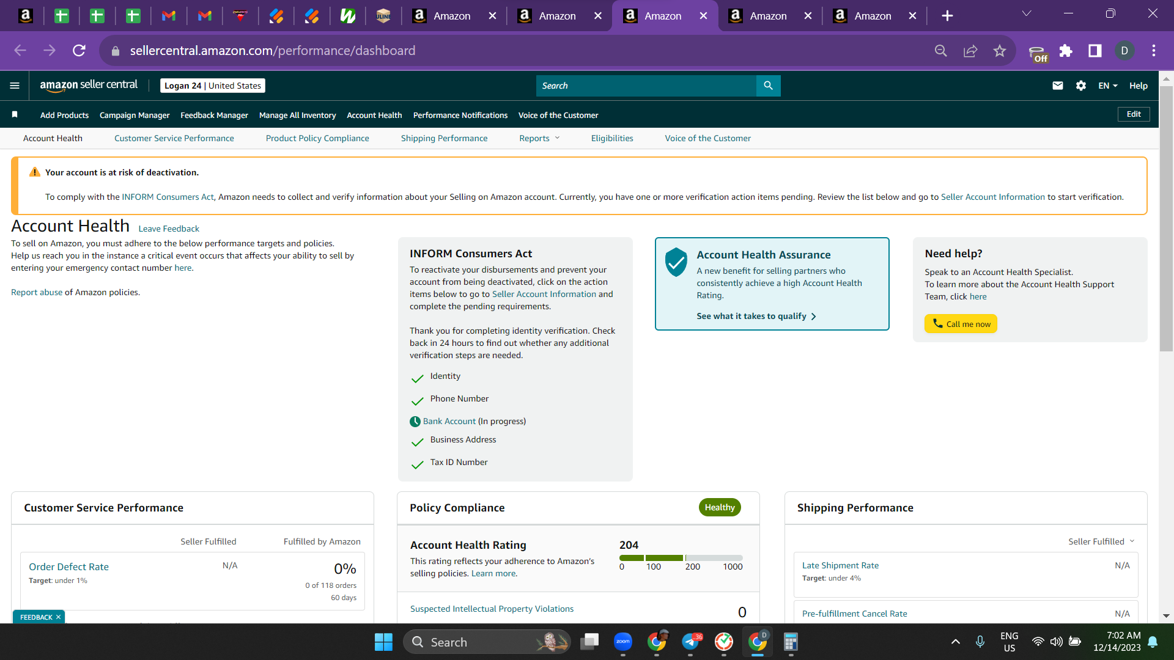The image size is (1174, 660).
Task: Open Telegram from the taskbar
Action: pos(691,642)
